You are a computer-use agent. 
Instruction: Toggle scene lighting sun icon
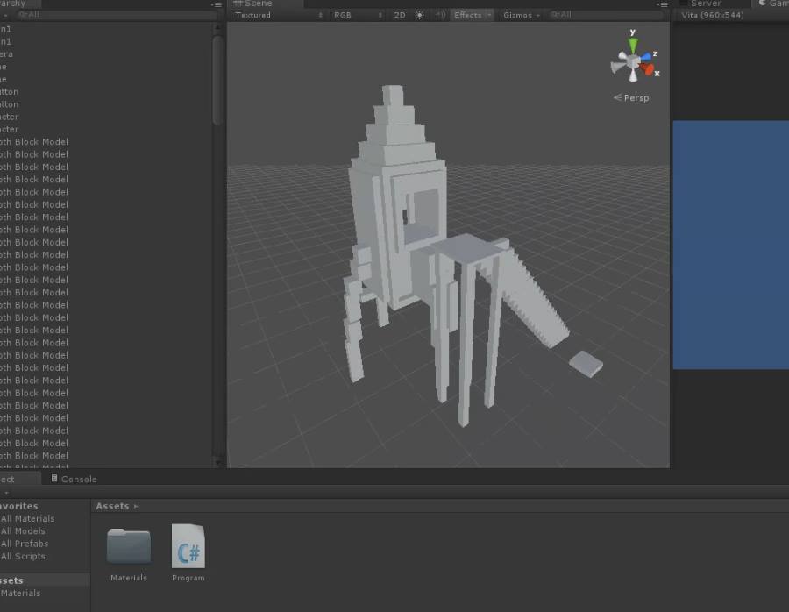click(x=419, y=15)
